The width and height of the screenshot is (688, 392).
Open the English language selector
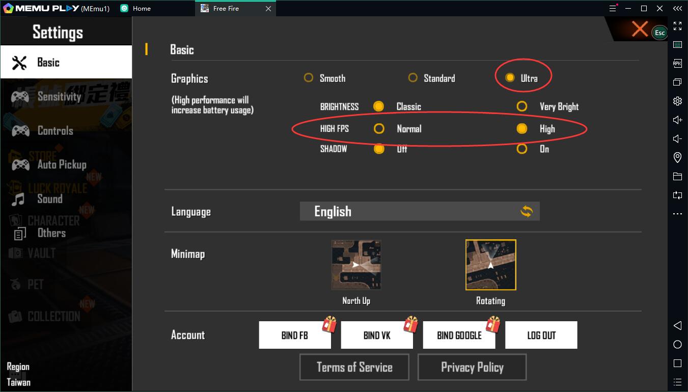[419, 211]
